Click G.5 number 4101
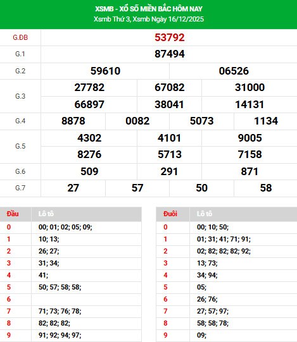297x342 pixels. 169,138
